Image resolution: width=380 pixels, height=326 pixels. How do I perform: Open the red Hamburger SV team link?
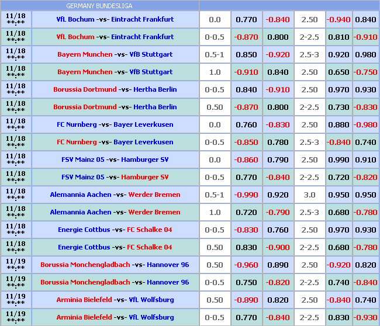coord(148,177)
